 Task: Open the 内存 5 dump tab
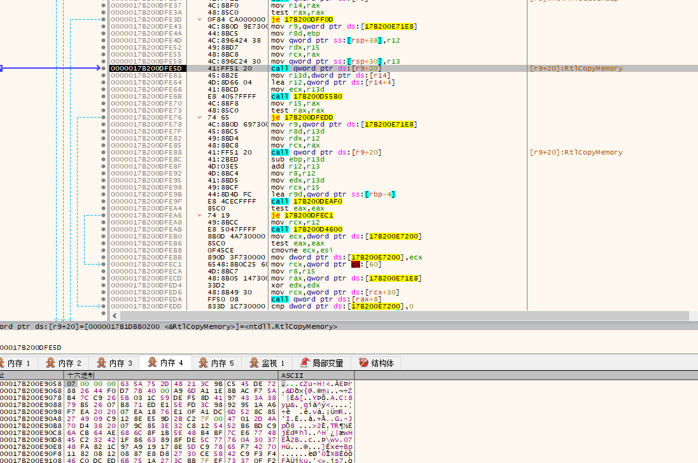pyautogui.click(x=216, y=363)
